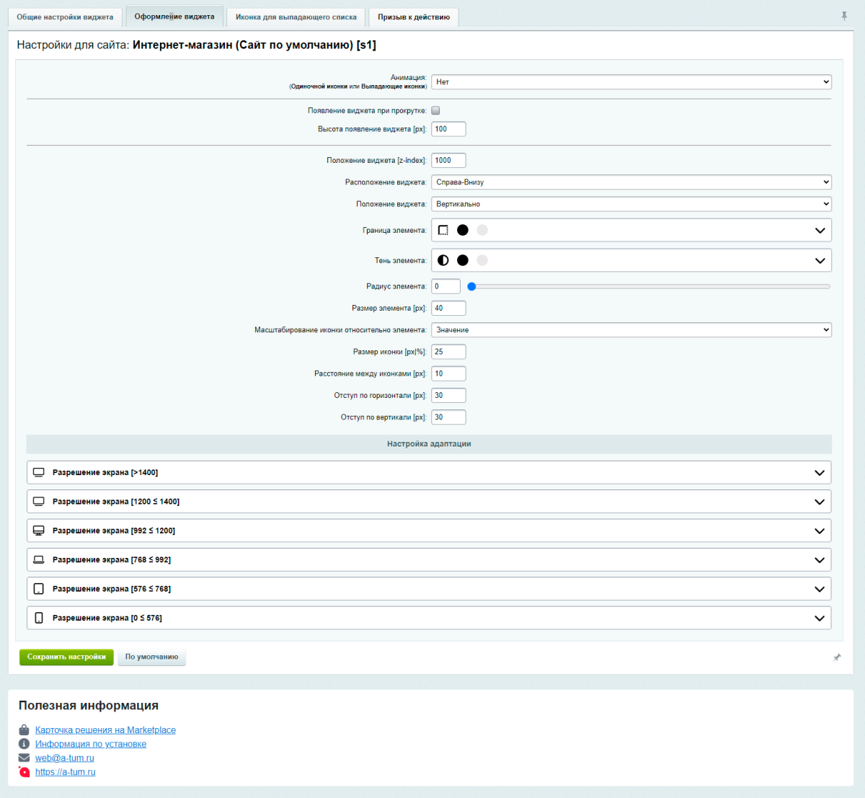The width and height of the screenshot is (865, 798).
Task: Click the half-circle shadow icon in Тень элемента
Action: click(443, 260)
